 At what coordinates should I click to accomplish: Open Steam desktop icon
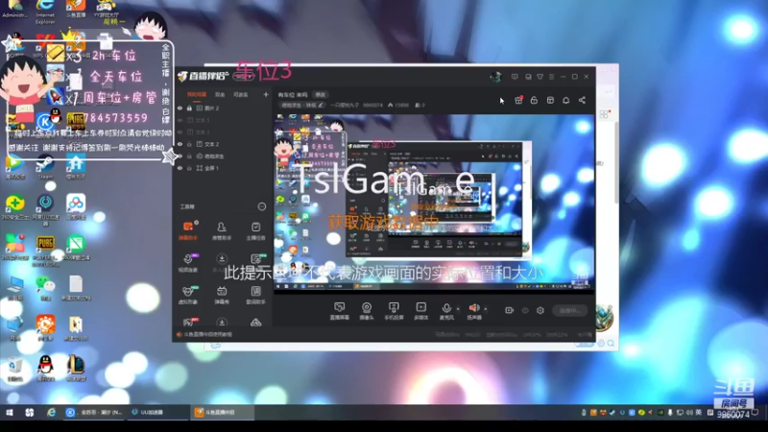[45, 167]
